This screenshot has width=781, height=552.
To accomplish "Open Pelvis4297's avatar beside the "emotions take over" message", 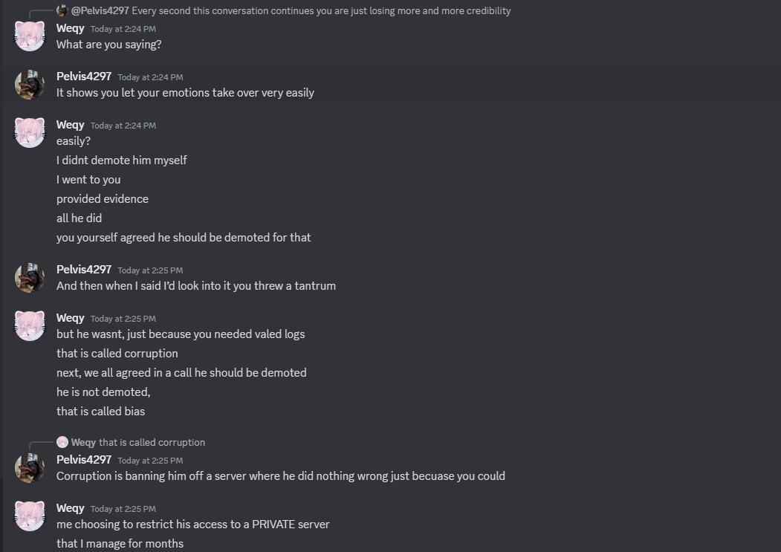I will 30,85.
